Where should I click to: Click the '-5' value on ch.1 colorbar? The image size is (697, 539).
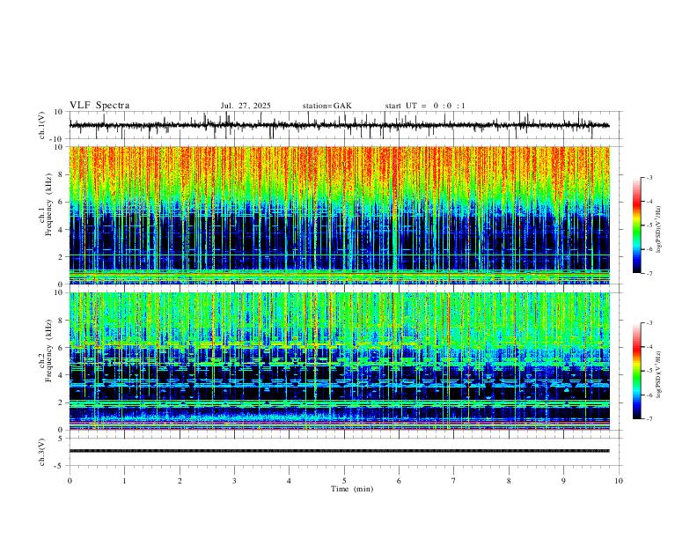(x=649, y=225)
